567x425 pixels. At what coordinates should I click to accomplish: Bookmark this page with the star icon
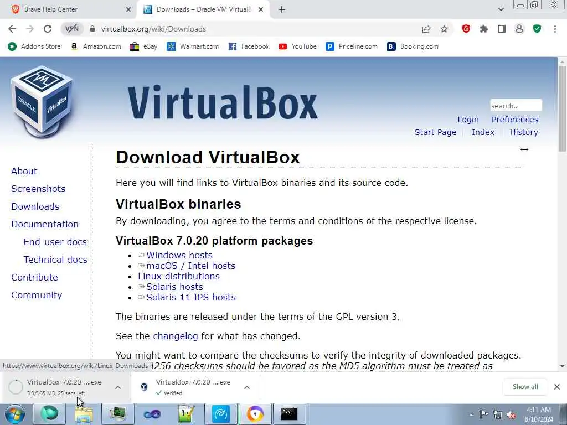(x=444, y=29)
